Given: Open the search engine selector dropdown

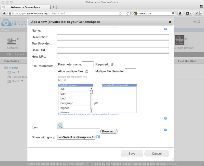Looking at the screenshot, I should pos(138,13).
